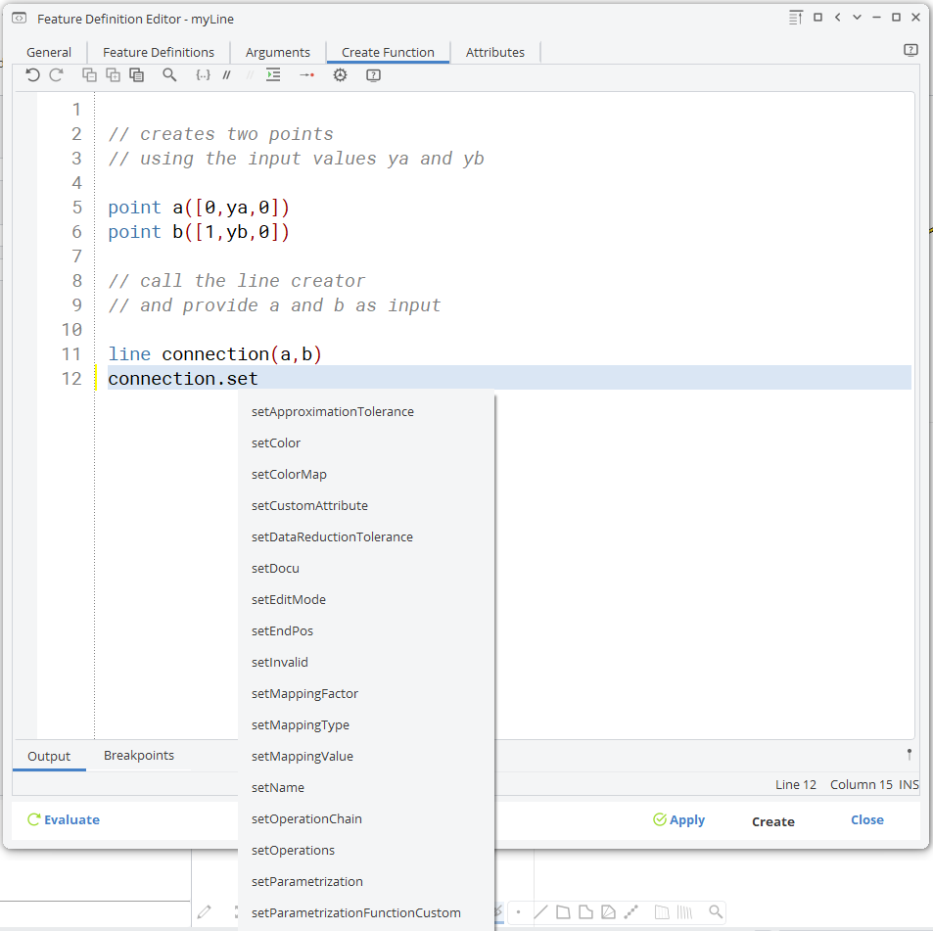Expand all code blocks with the plus icon
933x931 pixels.
point(113,75)
